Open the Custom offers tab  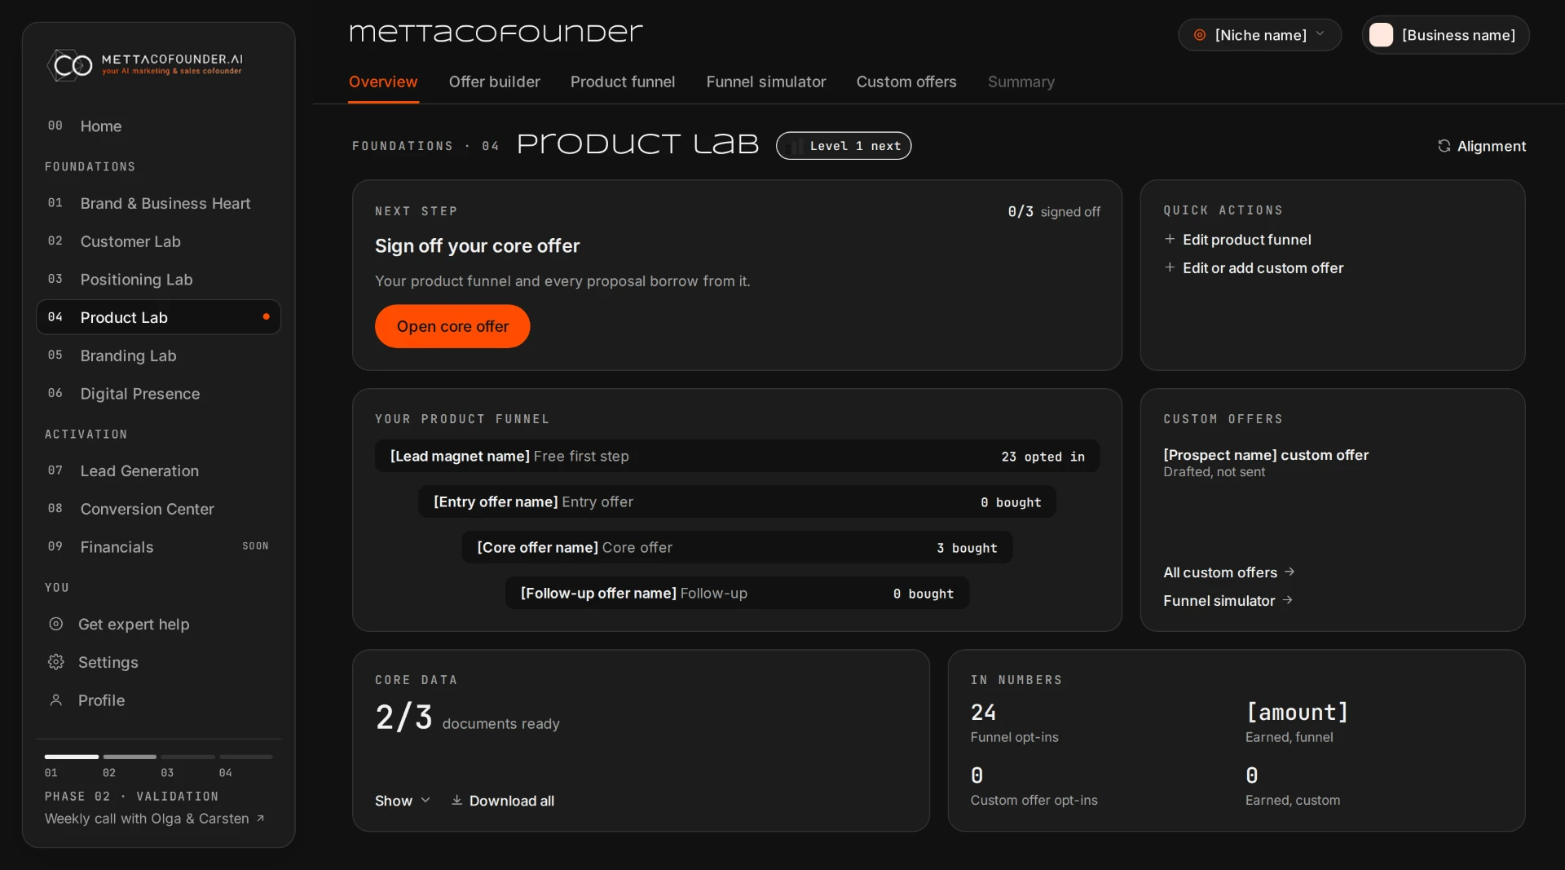point(906,82)
